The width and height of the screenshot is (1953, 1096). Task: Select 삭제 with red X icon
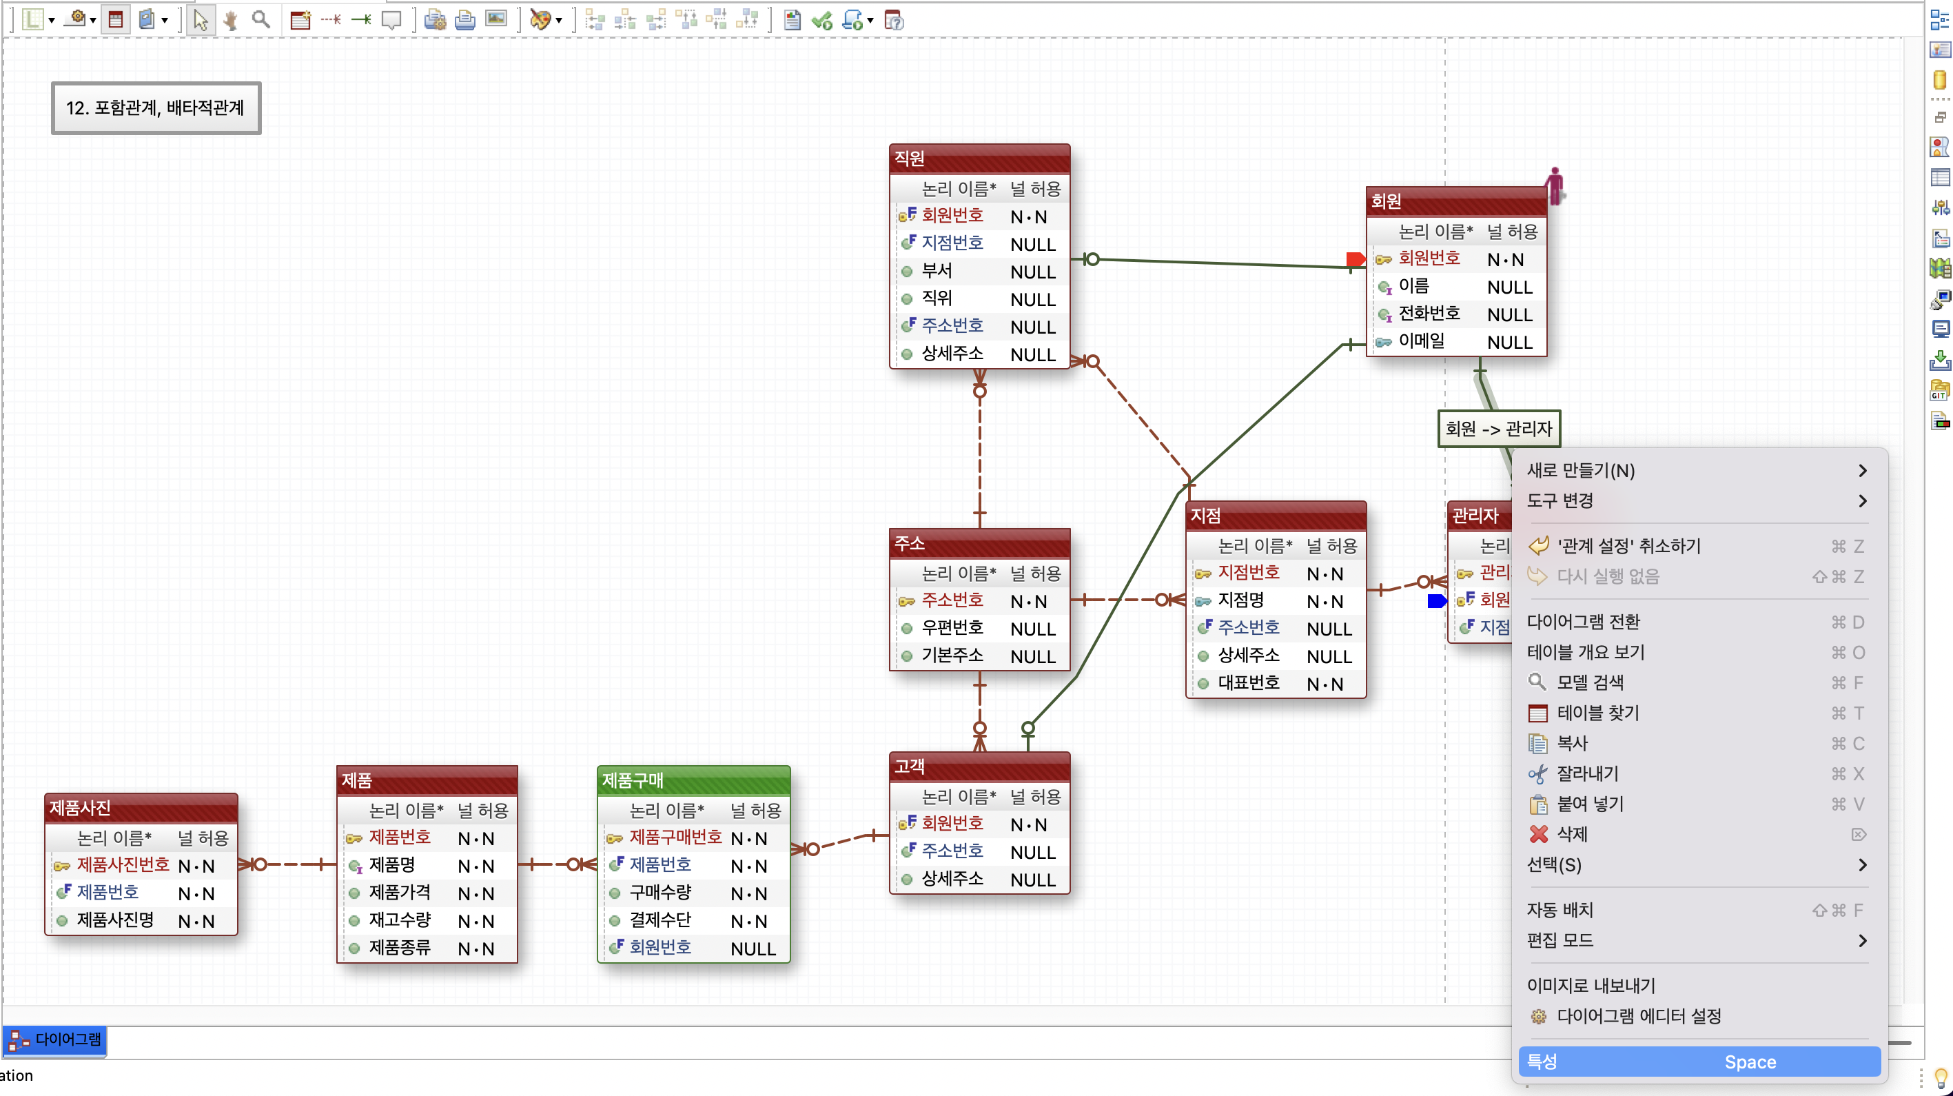tap(1699, 834)
